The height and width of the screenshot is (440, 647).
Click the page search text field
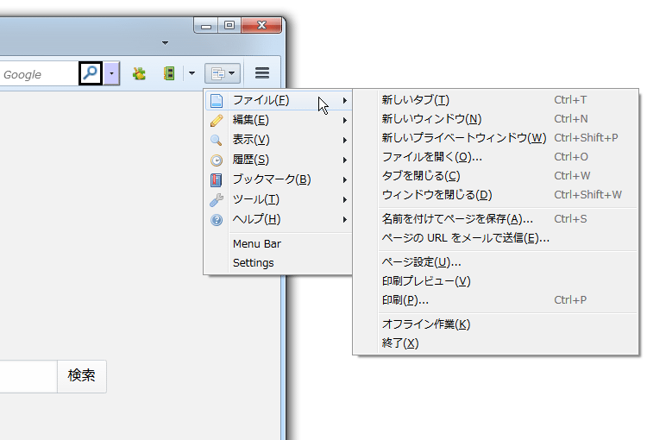coord(28,376)
